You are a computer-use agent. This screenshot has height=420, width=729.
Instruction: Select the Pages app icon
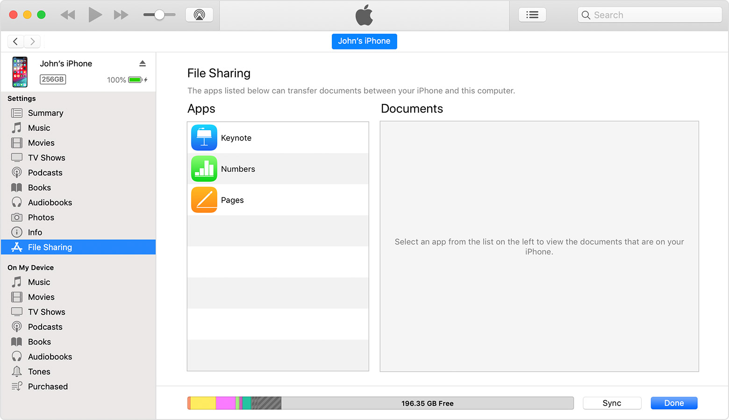(x=204, y=199)
